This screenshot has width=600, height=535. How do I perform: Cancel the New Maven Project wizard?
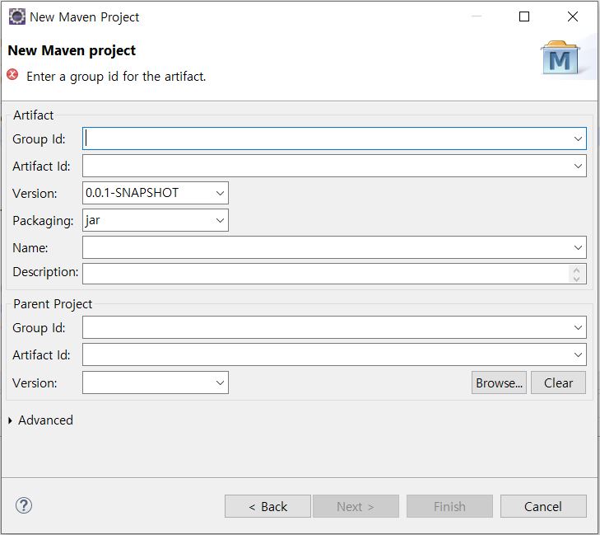(543, 506)
